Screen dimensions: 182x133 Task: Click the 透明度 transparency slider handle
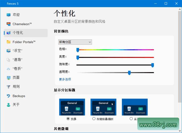click(129, 73)
